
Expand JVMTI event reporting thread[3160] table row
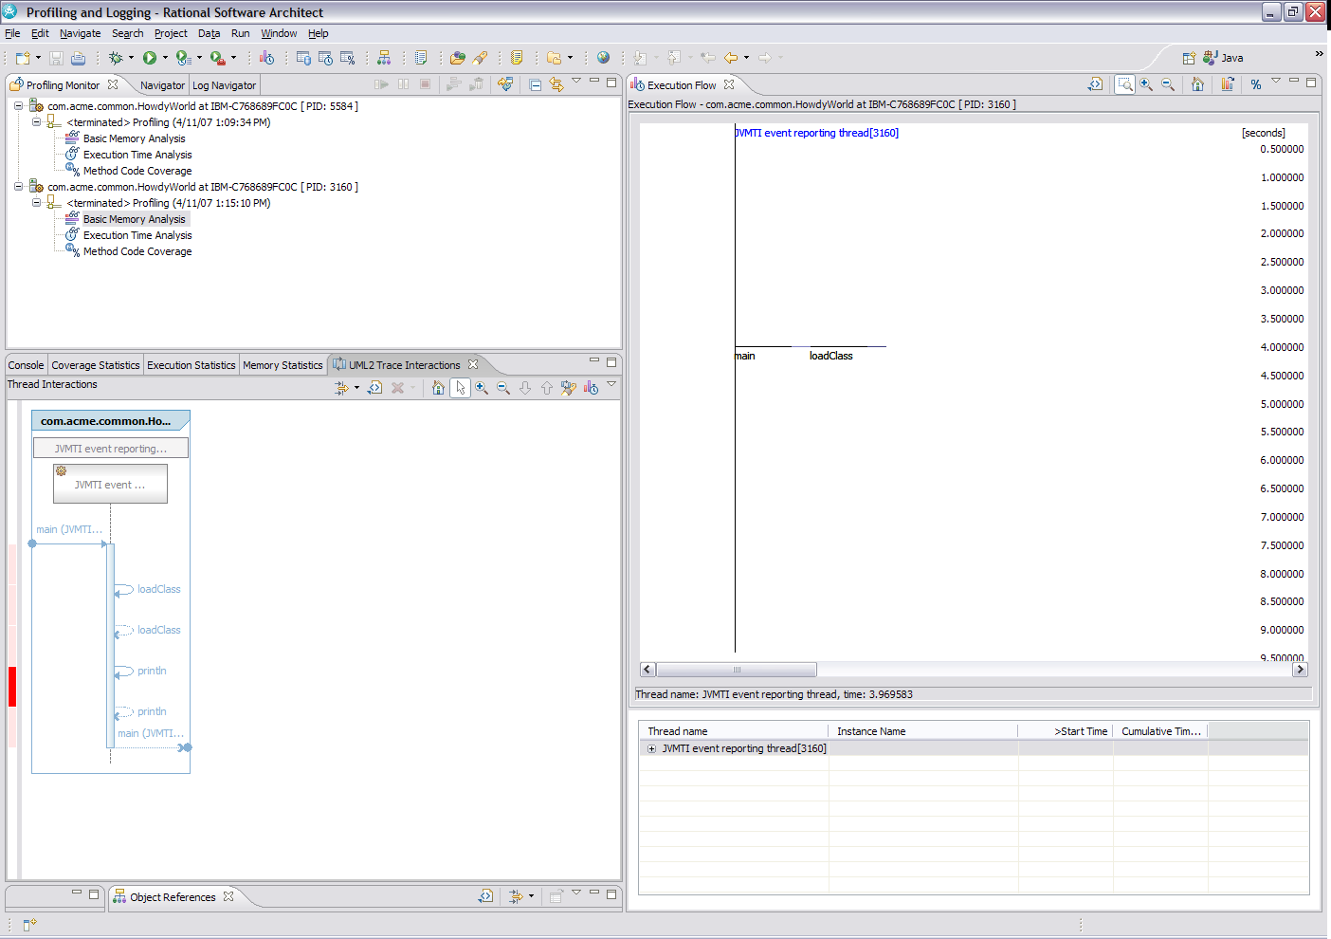coord(651,748)
